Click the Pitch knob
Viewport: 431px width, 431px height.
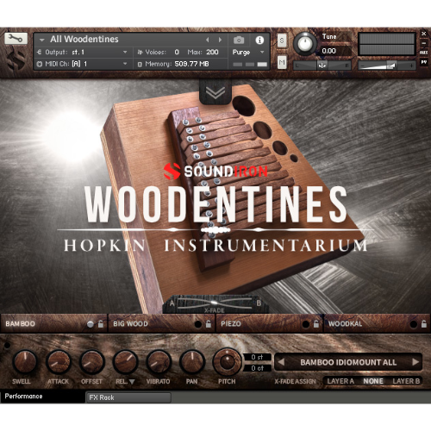[227, 361]
